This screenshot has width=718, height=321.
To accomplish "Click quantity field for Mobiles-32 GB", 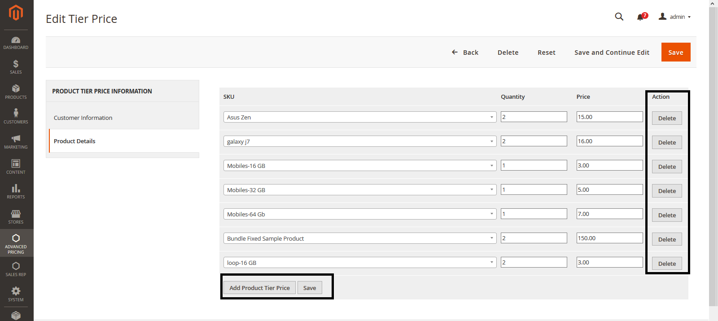I will (534, 189).
